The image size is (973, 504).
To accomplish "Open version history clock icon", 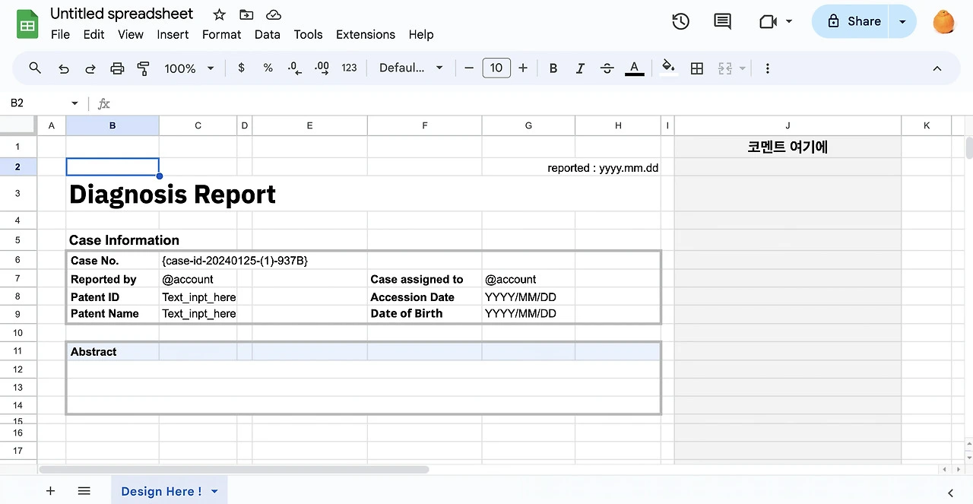I will (x=681, y=21).
